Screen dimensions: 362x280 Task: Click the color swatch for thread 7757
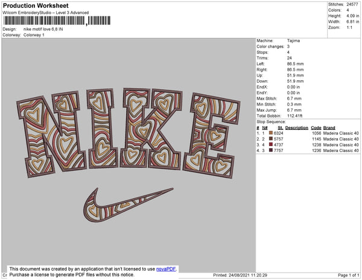tap(271, 150)
